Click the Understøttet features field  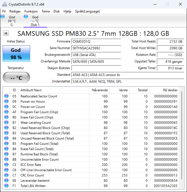click(x=128, y=81)
